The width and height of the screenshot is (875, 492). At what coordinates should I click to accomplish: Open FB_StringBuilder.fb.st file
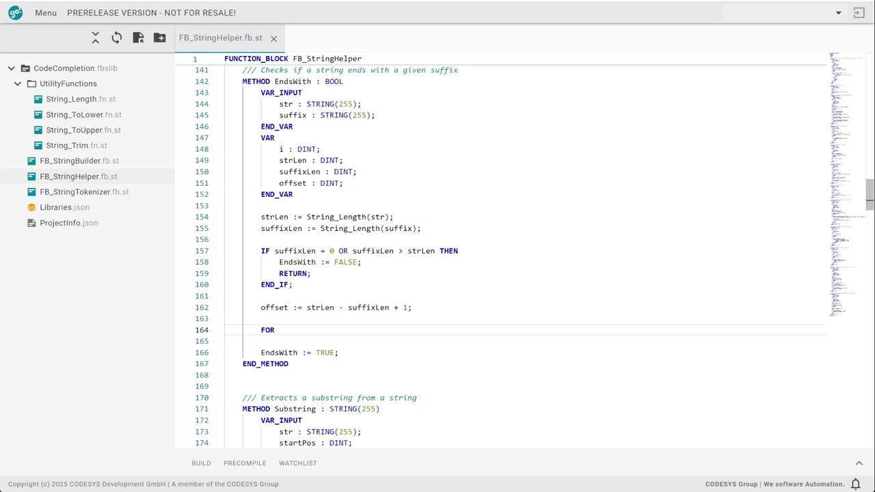tap(79, 161)
